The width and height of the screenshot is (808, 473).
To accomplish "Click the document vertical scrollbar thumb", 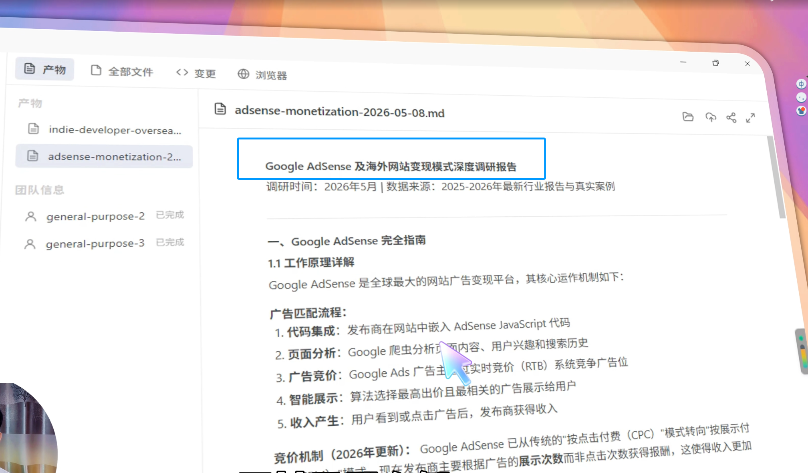I will (x=777, y=177).
